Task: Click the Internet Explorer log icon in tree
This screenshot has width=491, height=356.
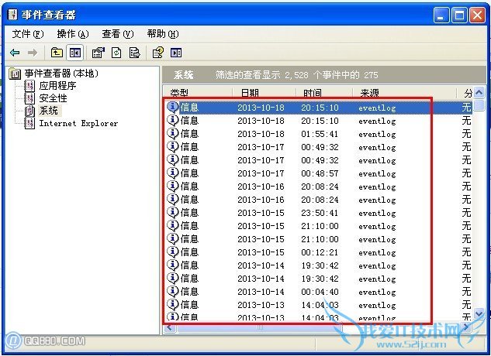Action: click(x=29, y=123)
